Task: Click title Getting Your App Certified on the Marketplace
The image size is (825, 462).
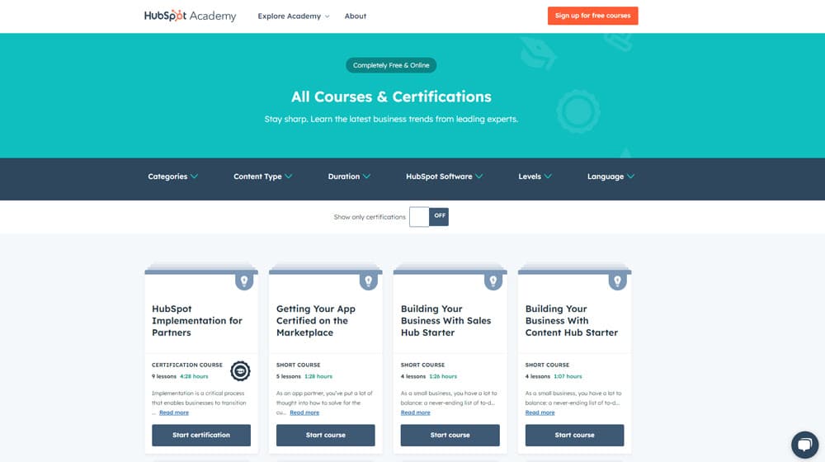Action: 316,320
